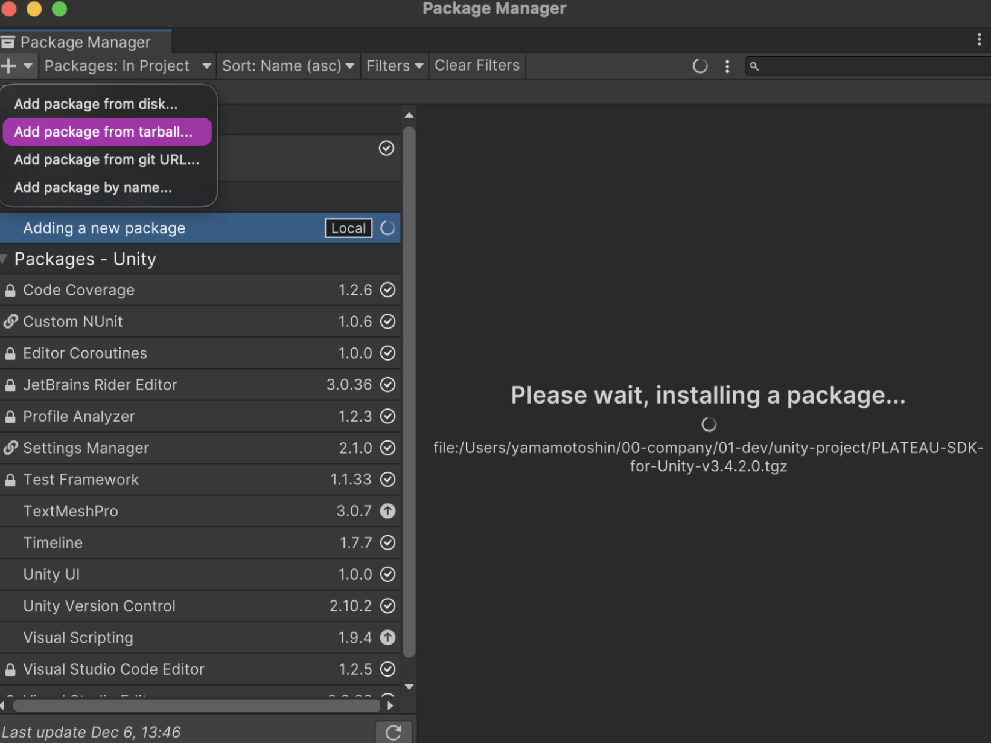Click the update arrow icon for Visual Scripting

[x=387, y=637]
